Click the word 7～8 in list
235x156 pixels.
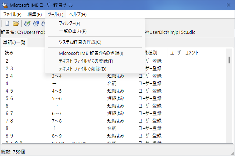[x=57, y=121]
